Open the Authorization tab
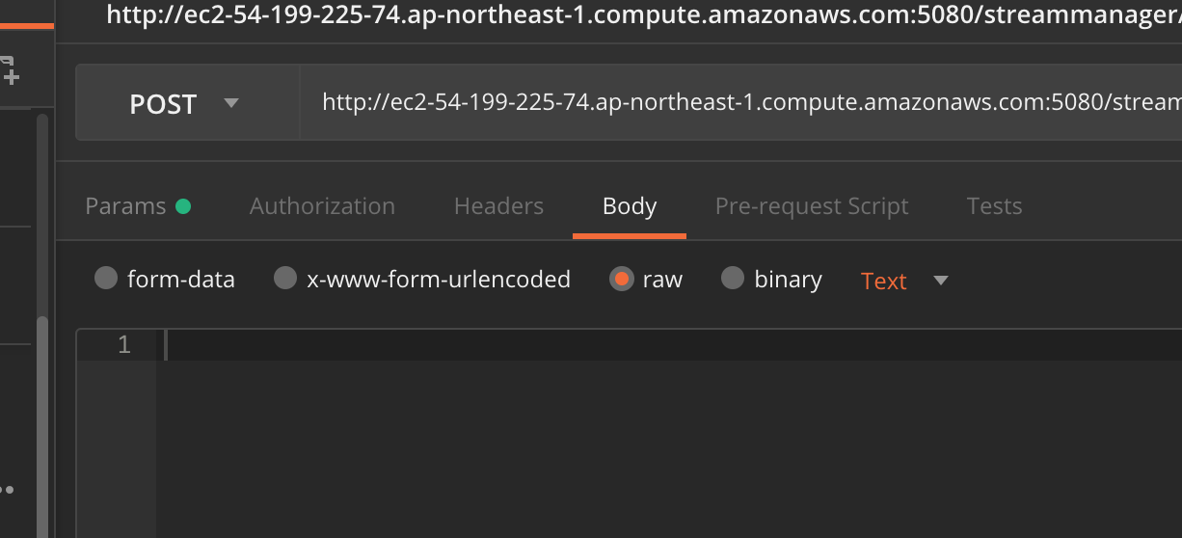Viewport: 1182px width, 538px height. point(322,206)
